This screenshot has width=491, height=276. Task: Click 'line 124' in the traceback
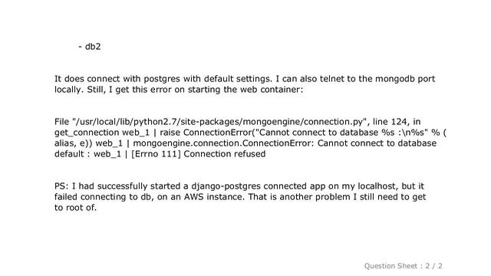coord(390,122)
